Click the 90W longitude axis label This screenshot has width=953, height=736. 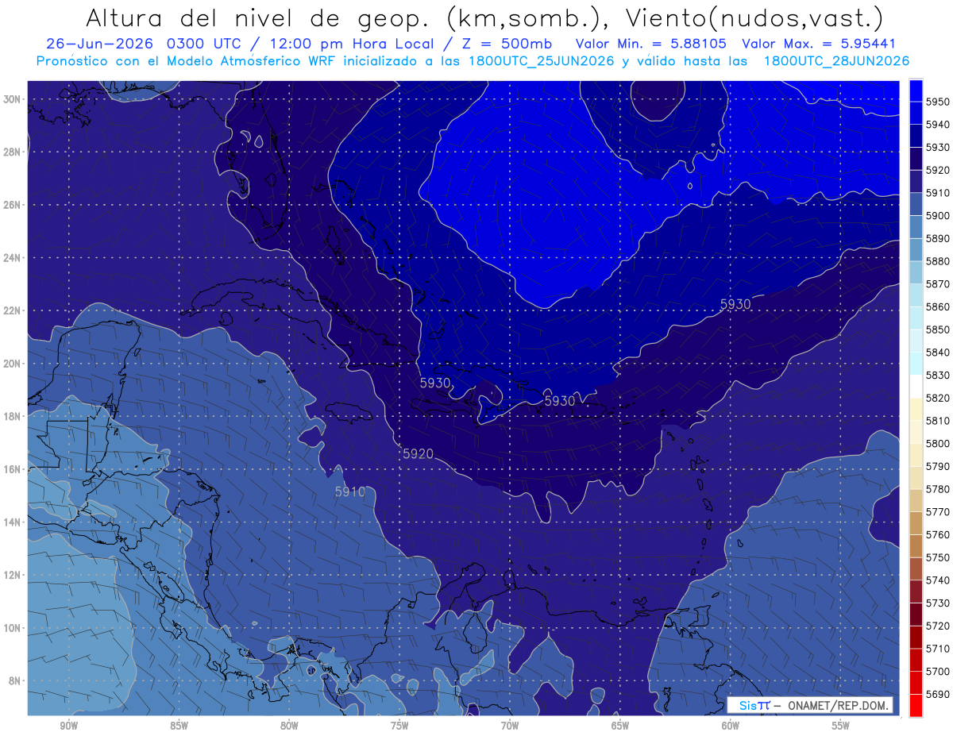pyautogui.click(x=68, y=726)
